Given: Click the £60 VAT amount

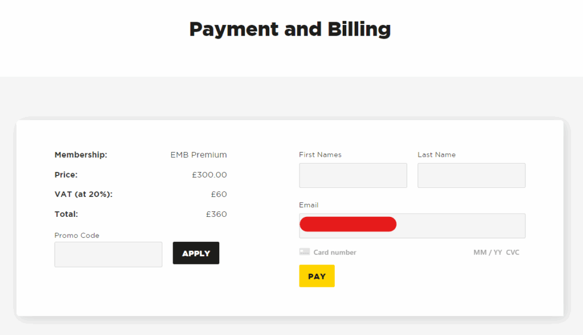Looking at the screenshot, I should tap(219, 194).
